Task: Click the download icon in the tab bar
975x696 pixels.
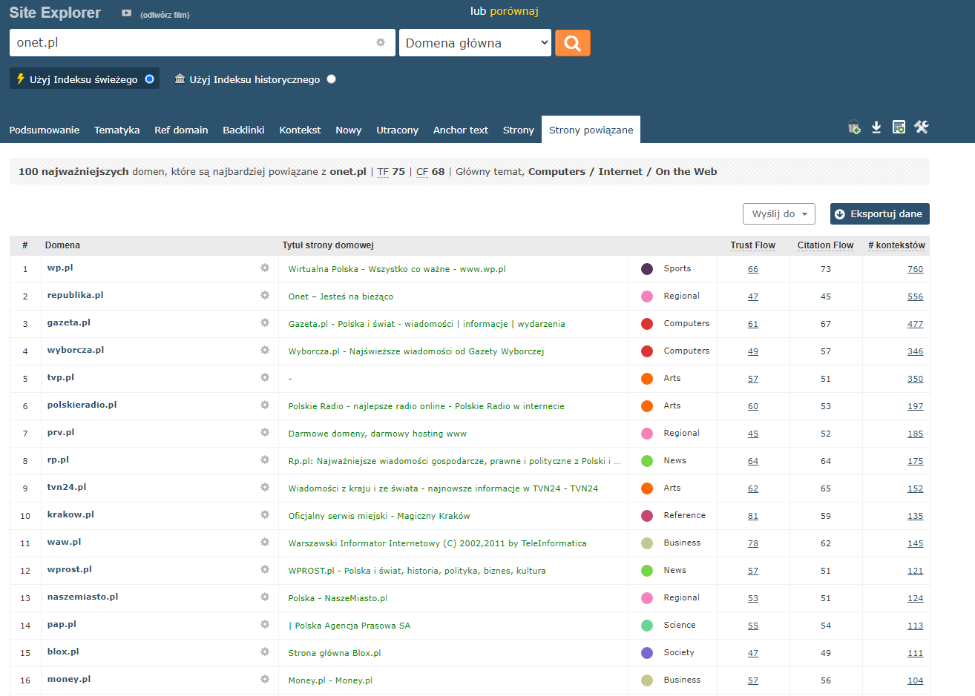Action: (876, 127)
